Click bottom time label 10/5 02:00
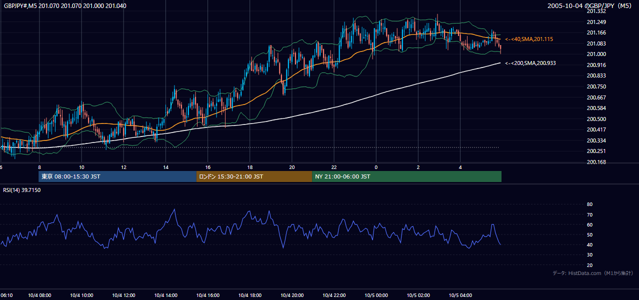The width and height of the screenshot is (639, 300). (418, 295)
